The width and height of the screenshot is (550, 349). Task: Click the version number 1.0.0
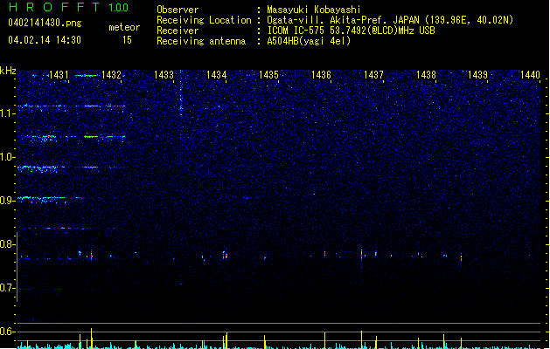click(119, 8)
